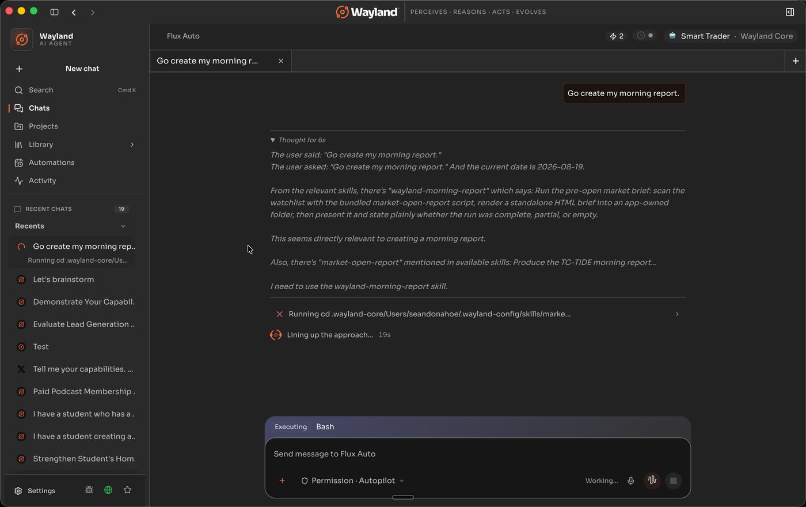Focus the 'Send message to Flux Auto' field
Screen dimensions: 806x507
click(478, 454)
